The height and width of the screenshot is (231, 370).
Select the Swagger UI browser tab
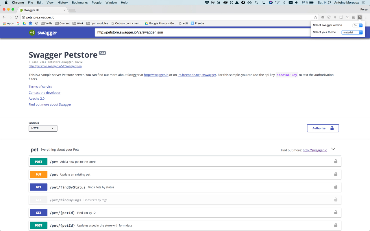tap(42, 10)
